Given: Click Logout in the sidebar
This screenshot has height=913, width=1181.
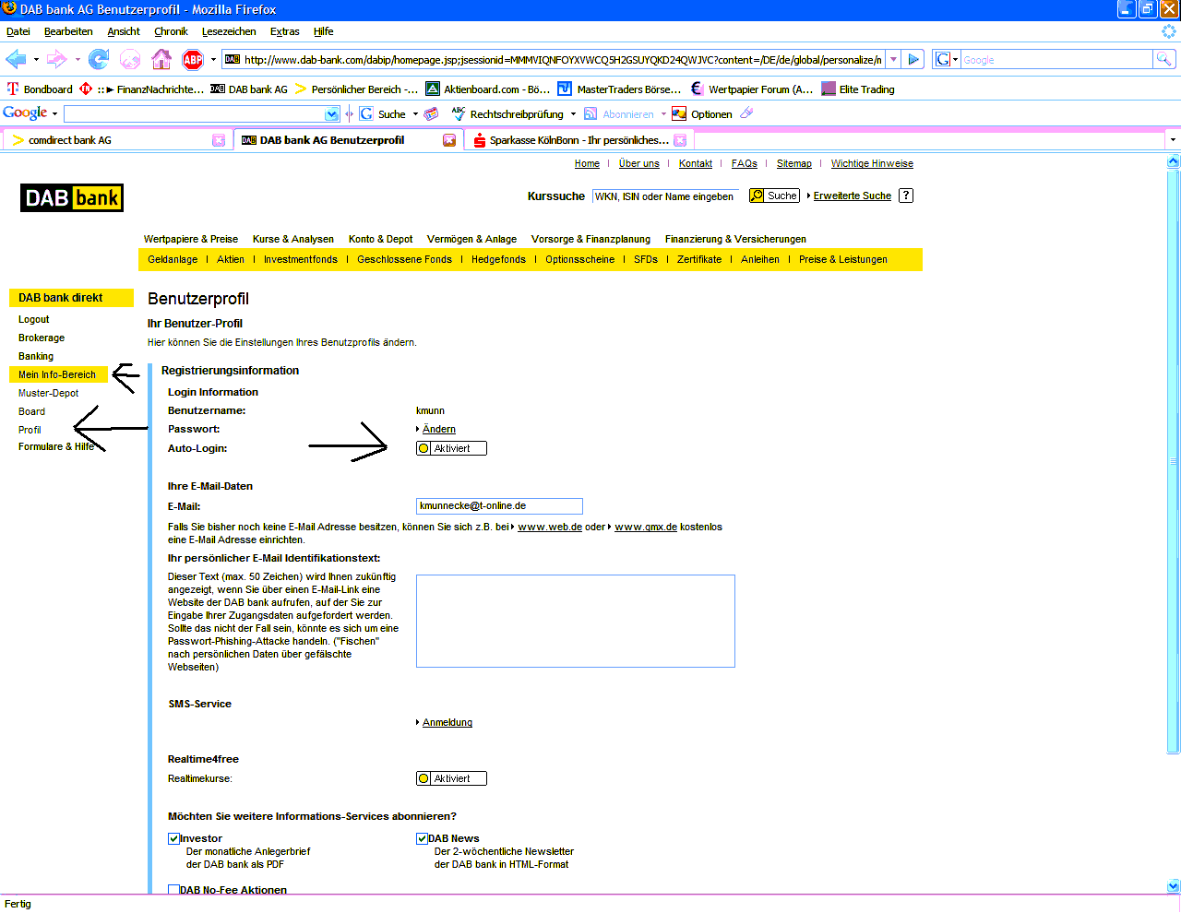Looking at the screenshot, I should click(x=34, y=319).
